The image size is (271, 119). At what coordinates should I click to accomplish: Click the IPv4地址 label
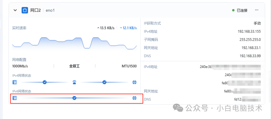(x=151, y=31)
